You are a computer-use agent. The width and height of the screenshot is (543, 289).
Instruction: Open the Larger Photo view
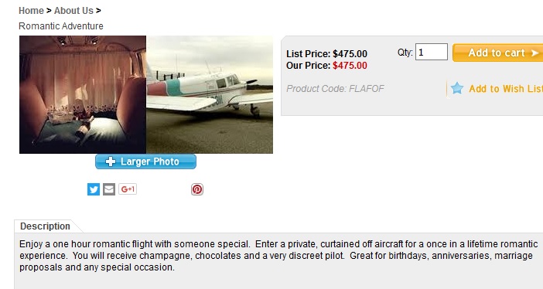coord(145,161)
